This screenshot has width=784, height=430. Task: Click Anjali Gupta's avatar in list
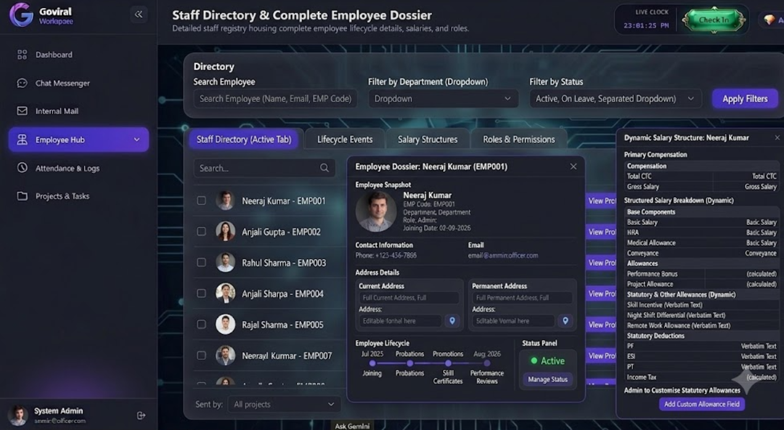pyautogui.click(x=226, y=232)
